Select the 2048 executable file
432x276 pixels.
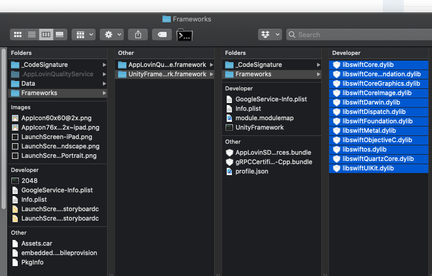click(x=57, y=180)
